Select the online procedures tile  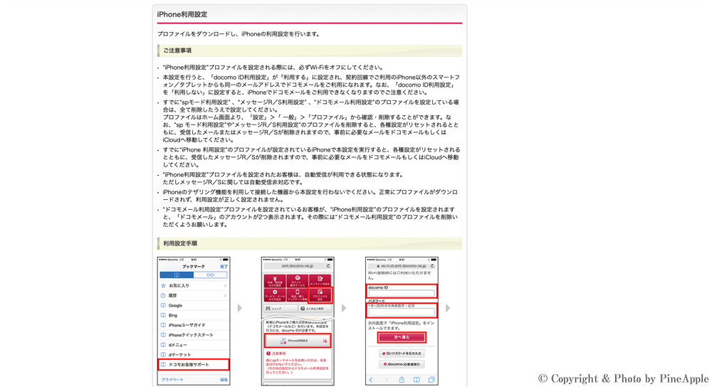320,280
